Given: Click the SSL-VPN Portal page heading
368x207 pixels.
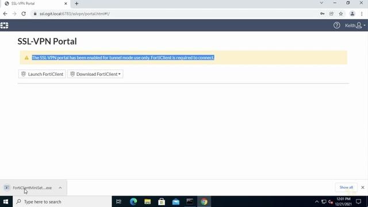Looking at the screenshot, I should coord(47,41).
